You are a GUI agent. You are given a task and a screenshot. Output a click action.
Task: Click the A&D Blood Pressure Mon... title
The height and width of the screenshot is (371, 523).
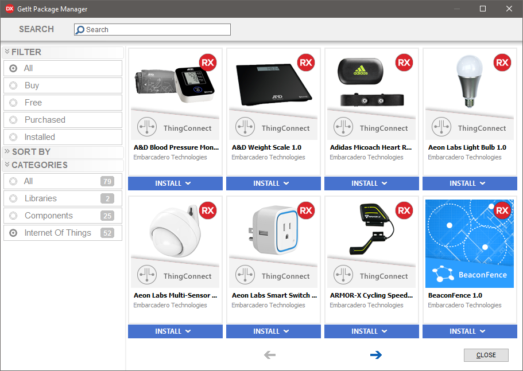tap(176, 147)
